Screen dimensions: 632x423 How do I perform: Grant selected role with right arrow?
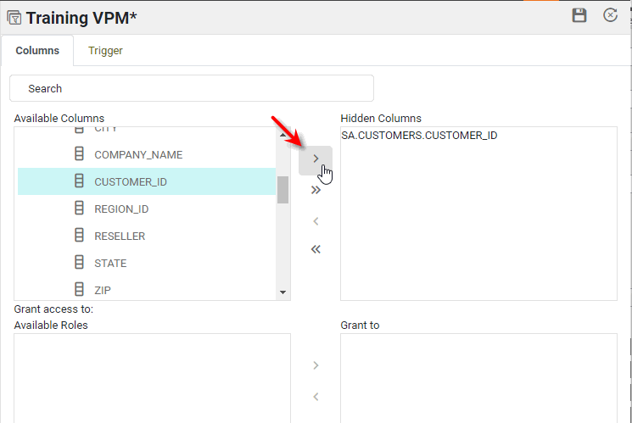click(316, 365)
